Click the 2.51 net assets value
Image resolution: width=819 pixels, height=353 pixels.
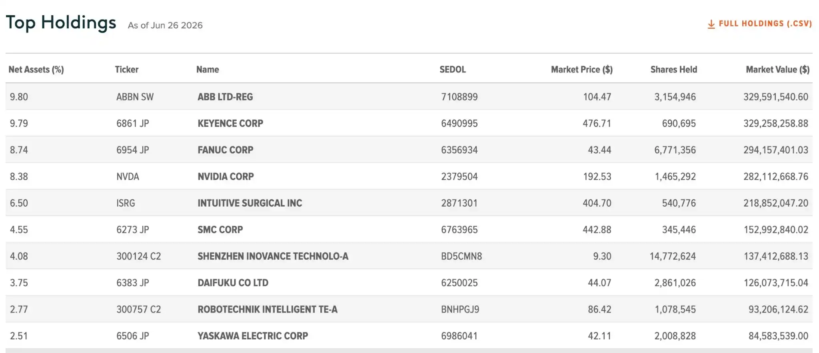[19, 336]
